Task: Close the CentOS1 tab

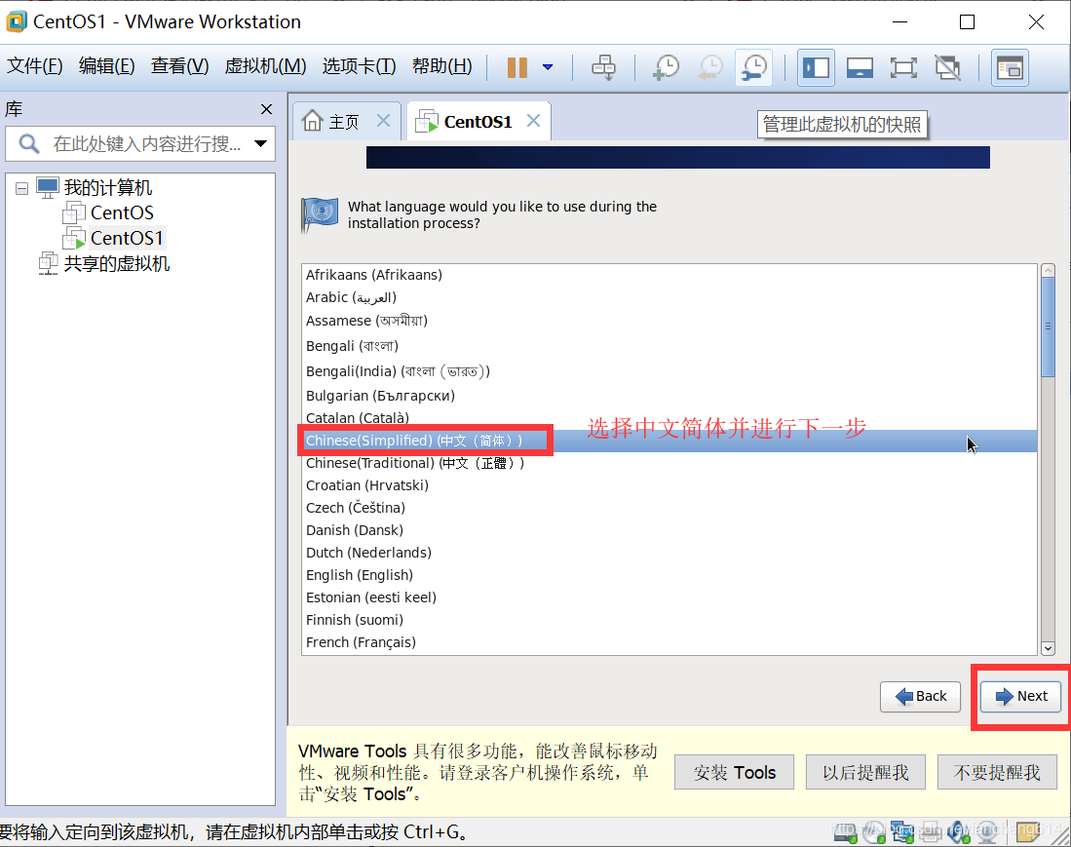Action: (x=533, y=121)
